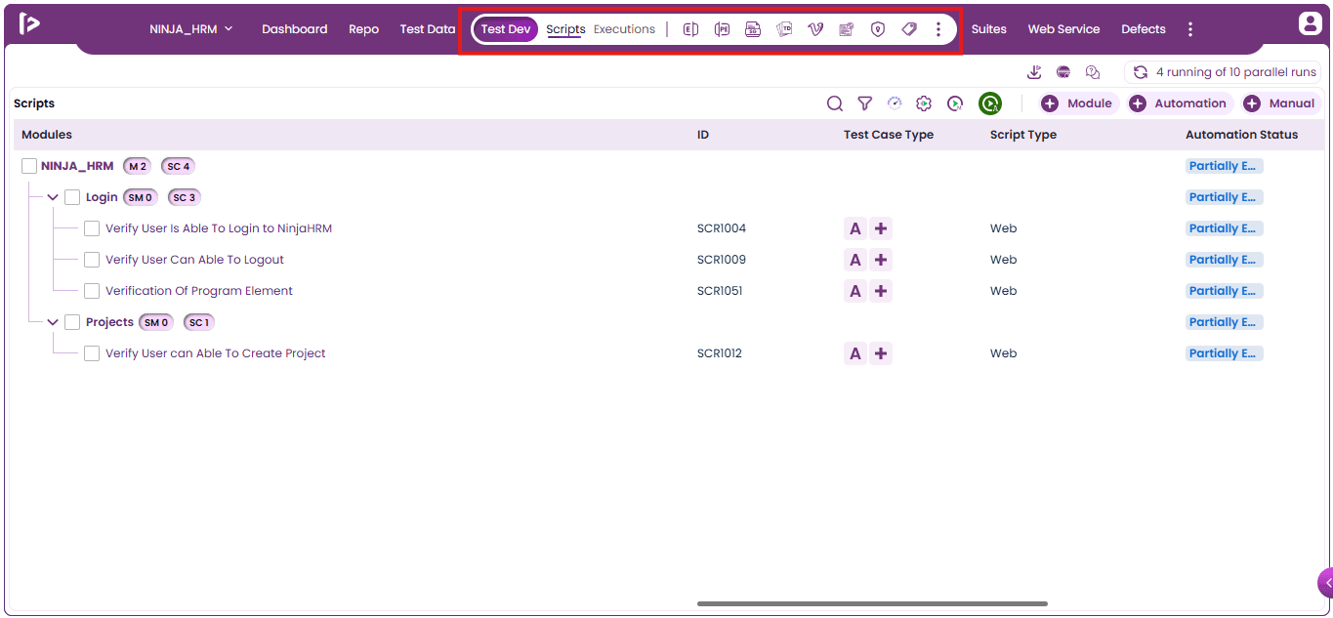Check Verify User Can Able To Logout
1333x618 pixels.
click(92, 260)
